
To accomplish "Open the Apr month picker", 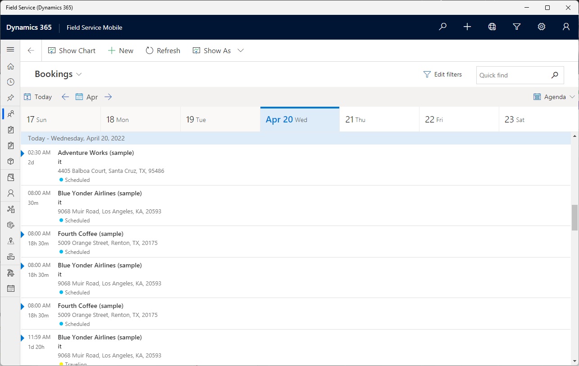I will pyautogui.click(x=87, y=97).
